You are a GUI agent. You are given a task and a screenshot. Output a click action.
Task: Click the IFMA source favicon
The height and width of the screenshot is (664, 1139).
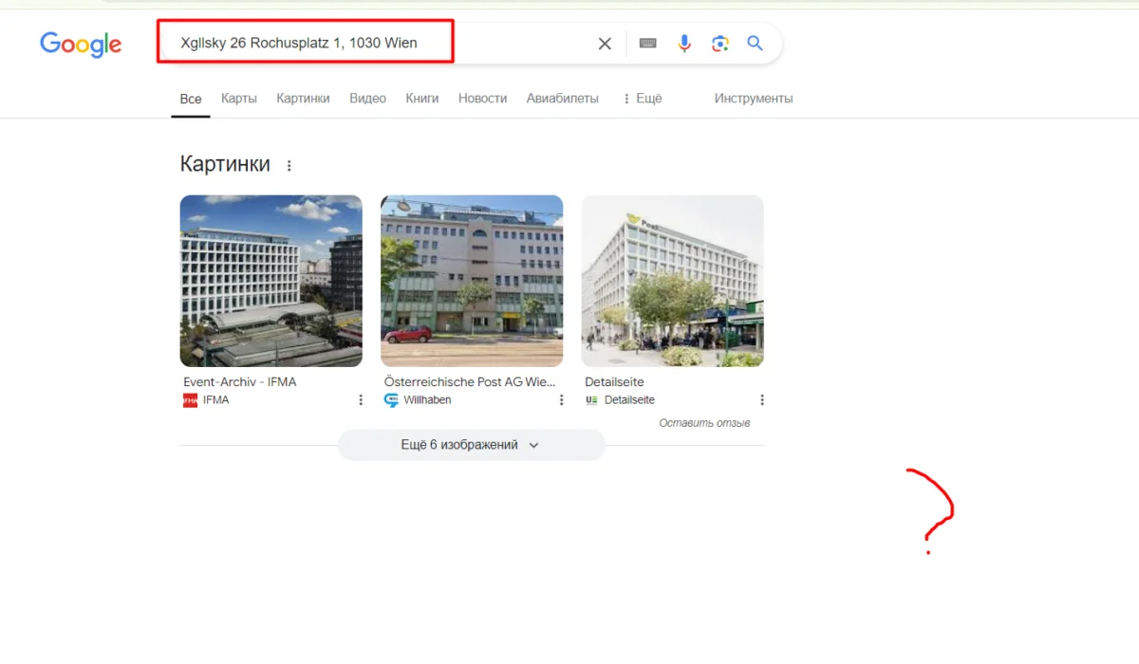(191, 400)
